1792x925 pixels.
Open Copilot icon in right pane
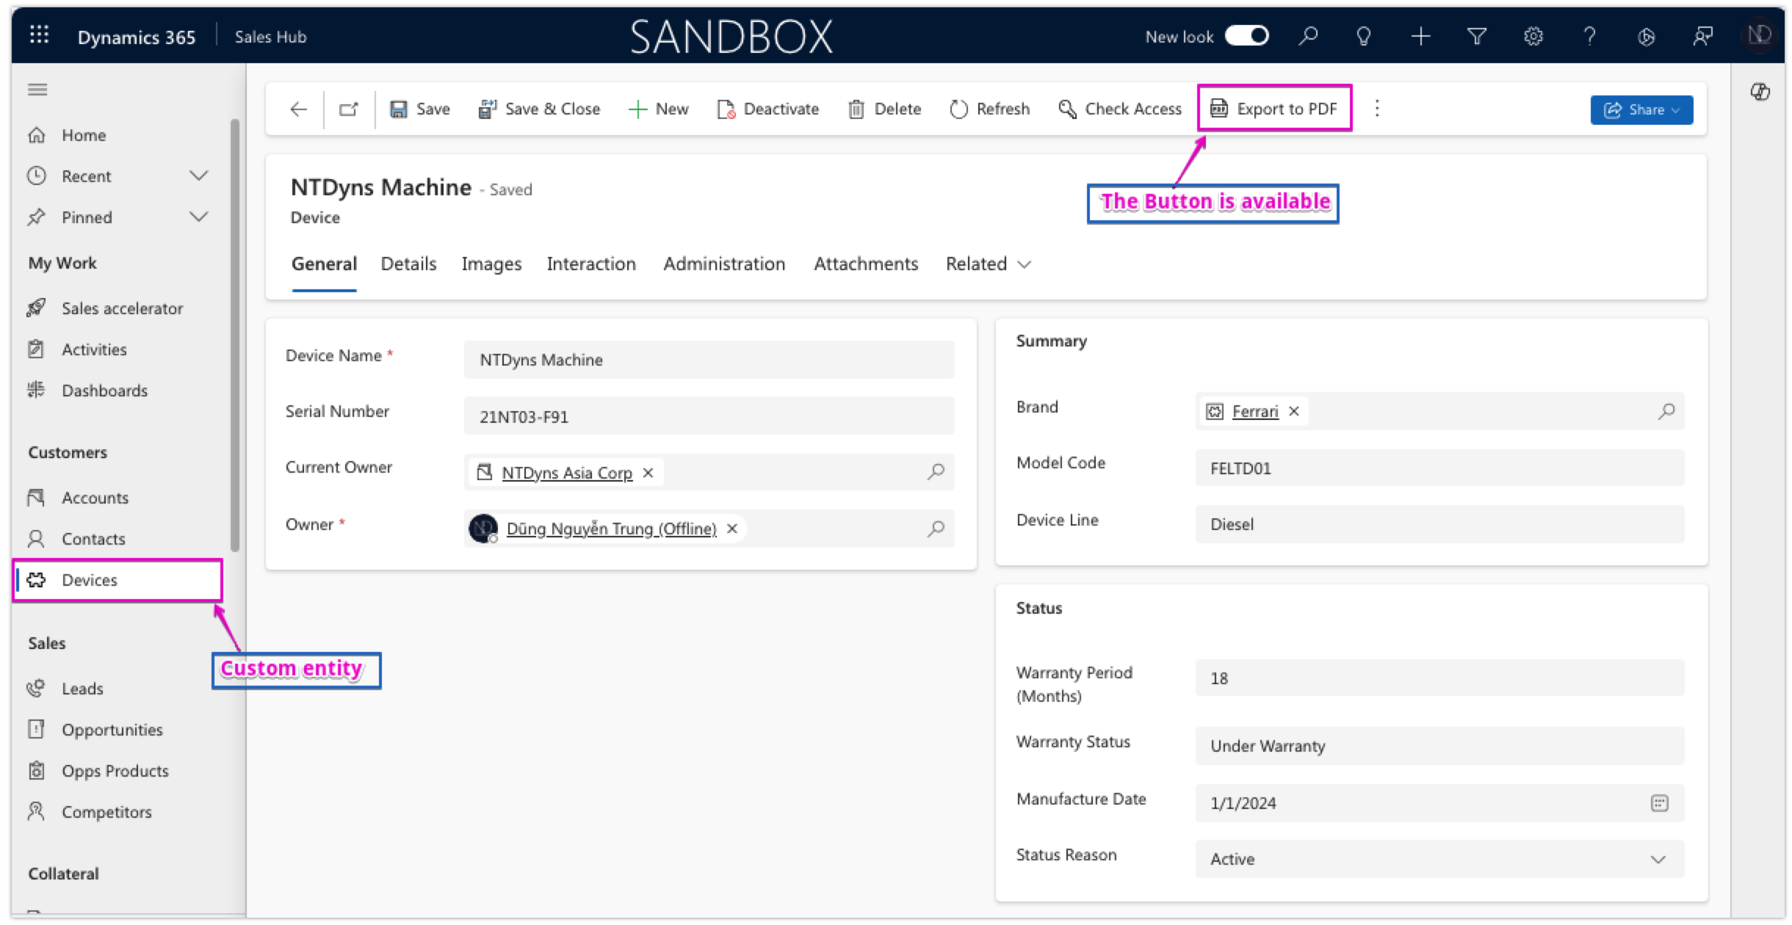(x=1760, y=92)
